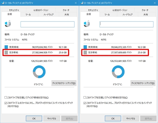Viewport: 158px width, 123px height.
Task: Click ディスクのクリーンアップ button in the right window
Action: (143, 83)
